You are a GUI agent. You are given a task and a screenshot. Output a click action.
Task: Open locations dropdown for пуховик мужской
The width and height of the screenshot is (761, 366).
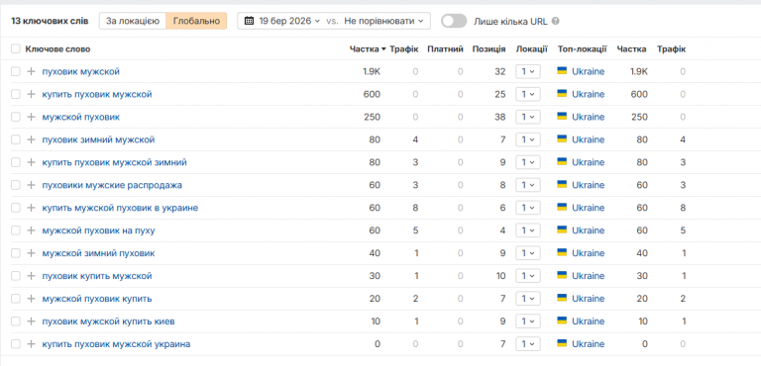tap(528, 72)
